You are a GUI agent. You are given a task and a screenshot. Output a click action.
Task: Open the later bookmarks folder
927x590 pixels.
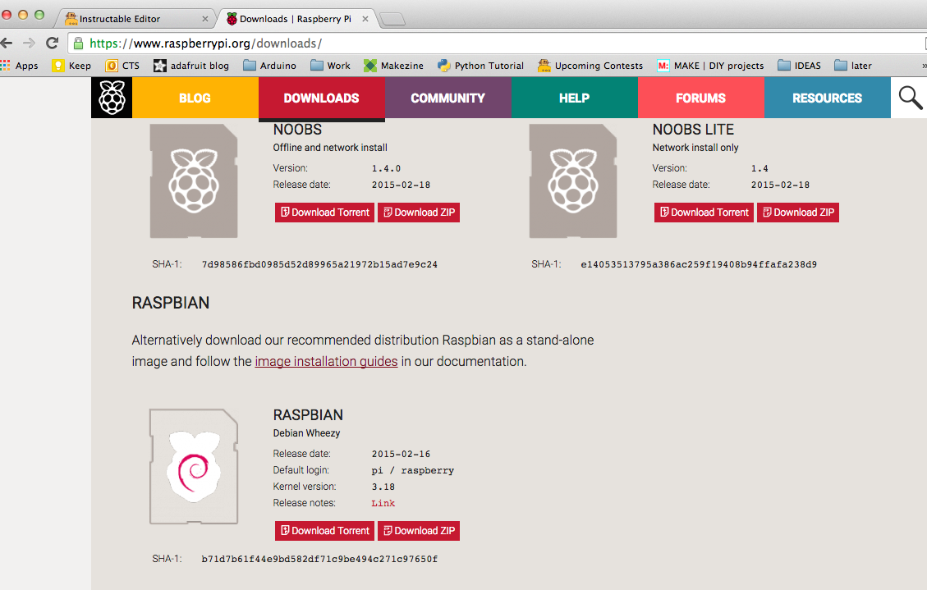(x=853, y=66)
